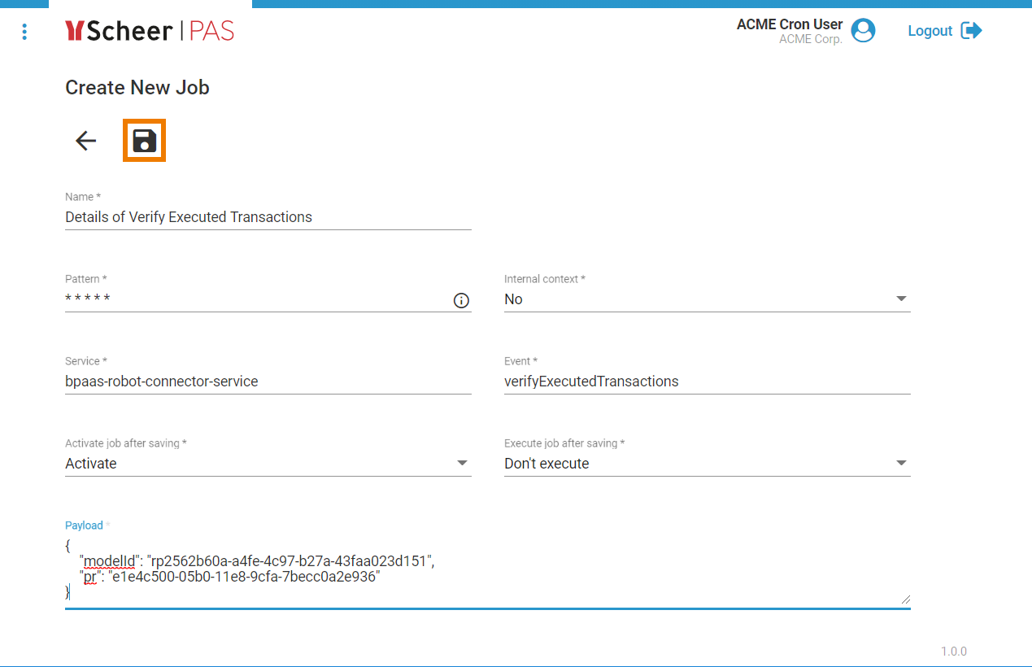Select the Service input field

click(x=267, y=381)
